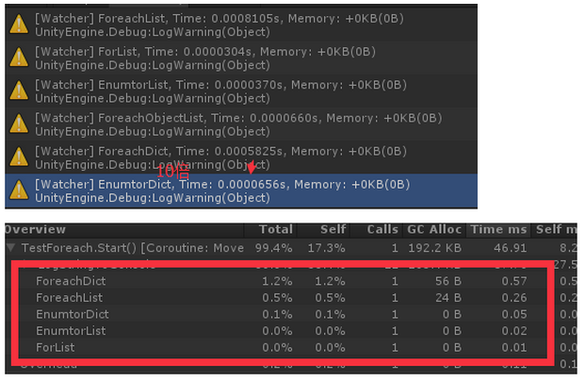Select the highlighted EnumtorDict log message text
The width and height of the screenshot is (585, 381).
(222, 185)
